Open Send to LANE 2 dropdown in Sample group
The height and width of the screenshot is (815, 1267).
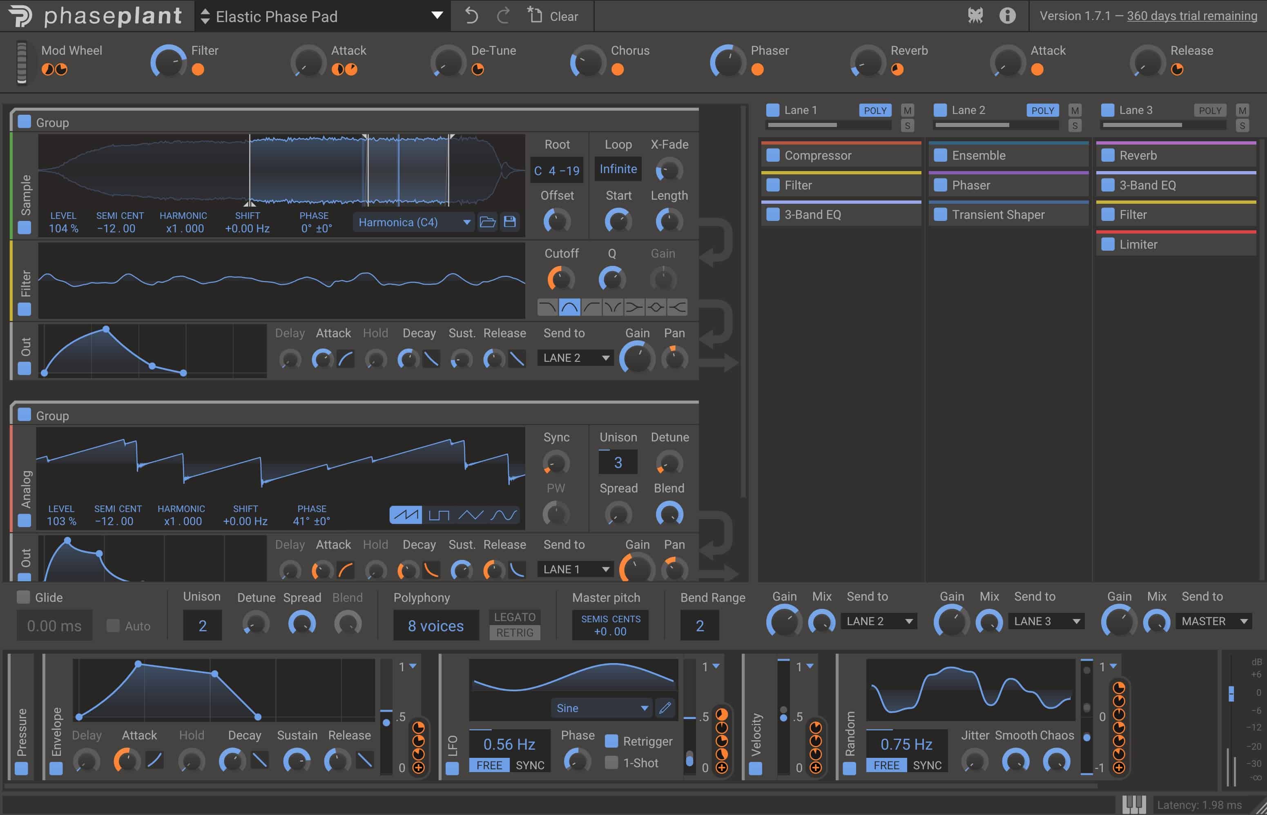[575, 358]
